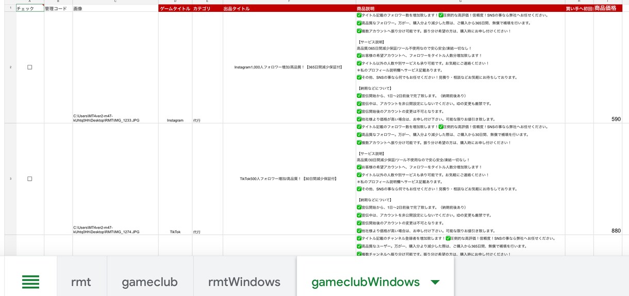Select the 商品価格 header cell
The height and width of the screenshot is (296, 629).
tap(608, 8)
